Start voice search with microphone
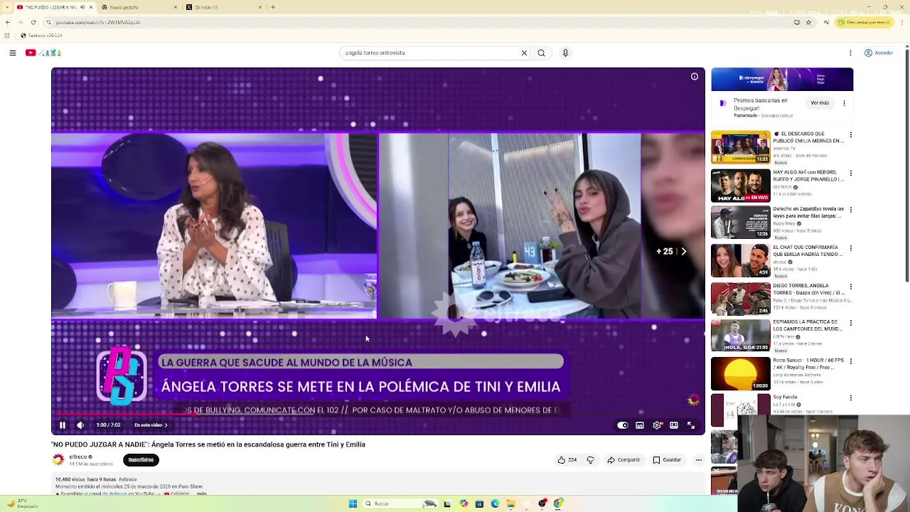This screenshot has height=512, width=910. coord(565,53)
